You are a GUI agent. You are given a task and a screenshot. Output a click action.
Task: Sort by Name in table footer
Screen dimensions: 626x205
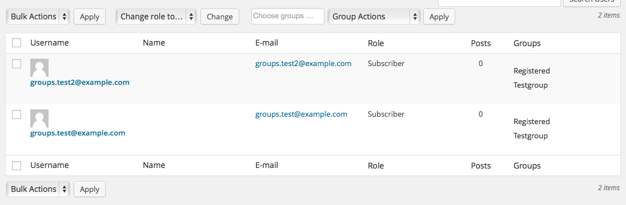point(154,165)
